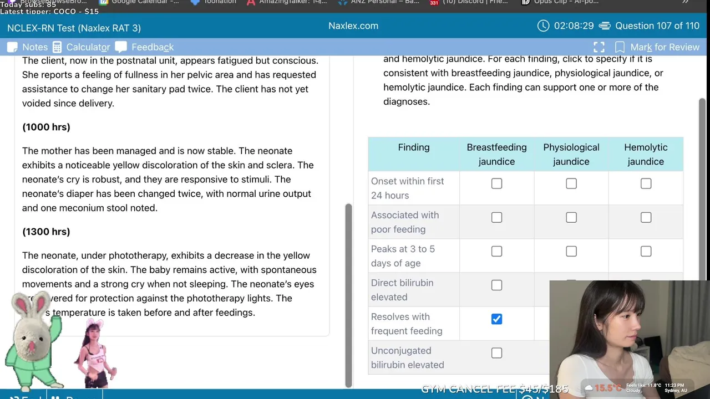Click the question list icon beside Question 107
This screenshot has width=710, height=399.
[605, 26]
